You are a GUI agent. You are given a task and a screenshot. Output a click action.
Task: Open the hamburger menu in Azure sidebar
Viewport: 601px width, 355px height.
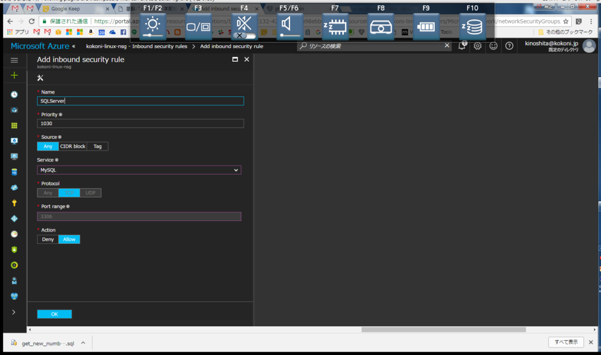[14, 60]
